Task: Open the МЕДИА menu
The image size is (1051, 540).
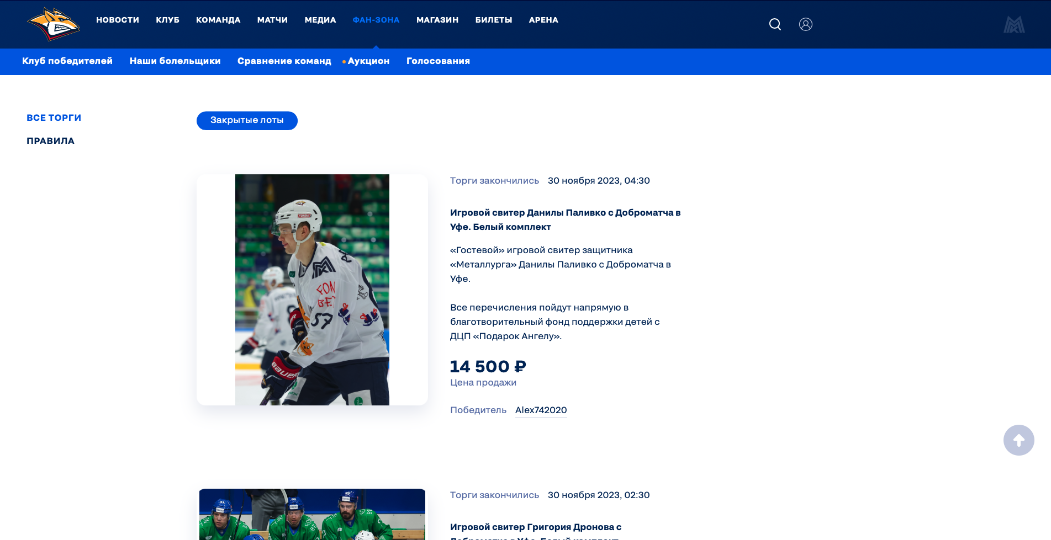Action: 320,20
